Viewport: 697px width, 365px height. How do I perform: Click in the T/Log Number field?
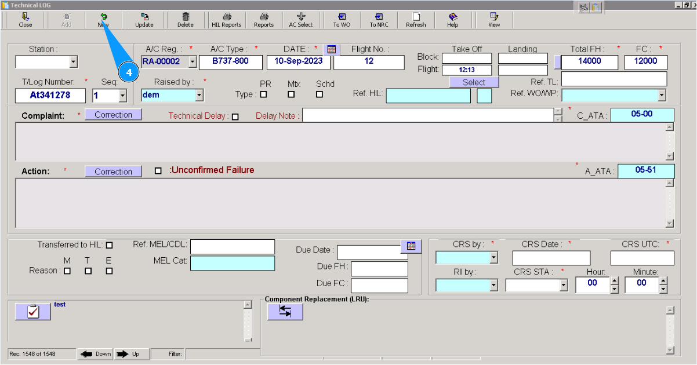coord(50,96)
